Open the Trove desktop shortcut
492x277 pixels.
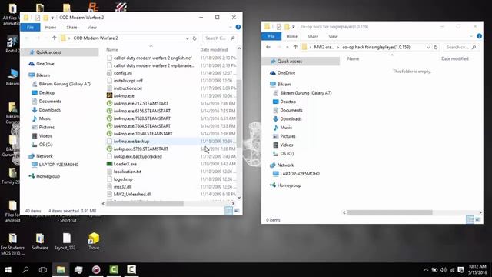pos(94,241)
